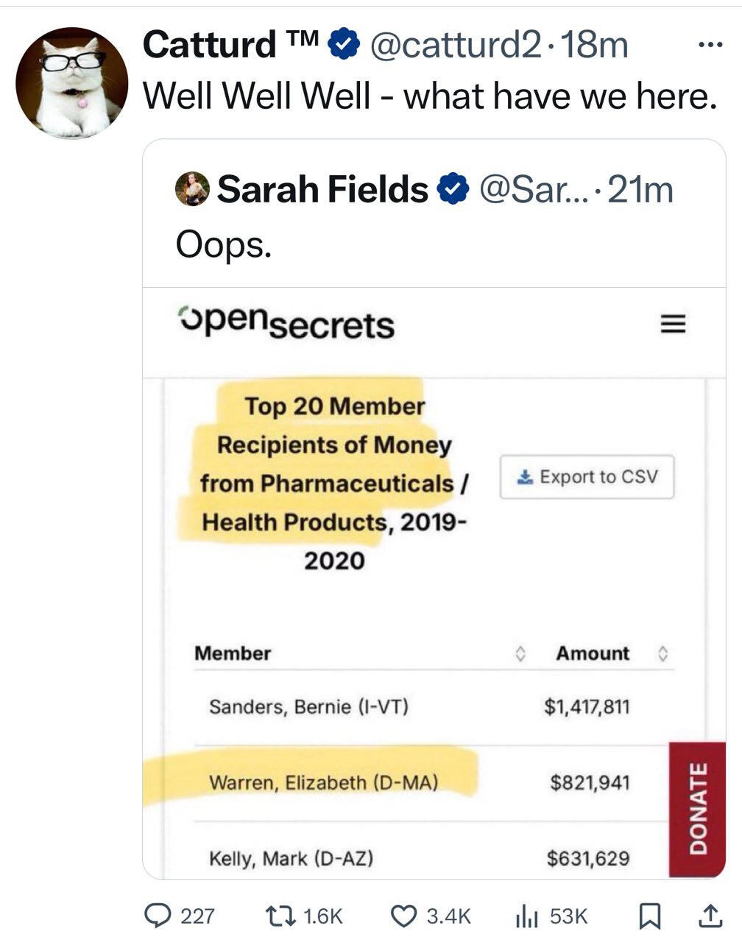Image resolution: width=742 pixels, height=942 pixels.
Task: Open Sarah Fields' small avatar
Action: (x=192, y=190)
